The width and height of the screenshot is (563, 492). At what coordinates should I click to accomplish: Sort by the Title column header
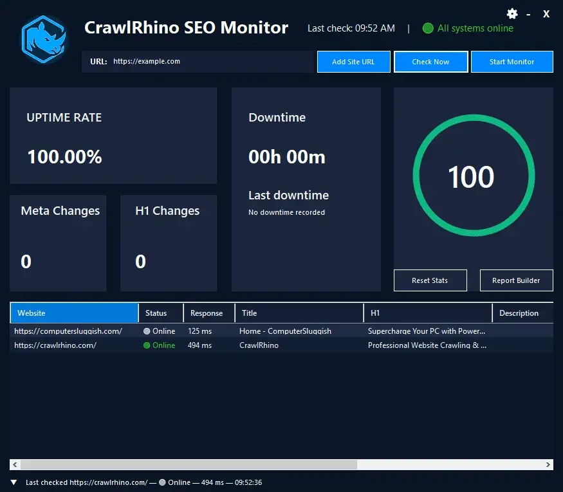[x=299, y=313]
